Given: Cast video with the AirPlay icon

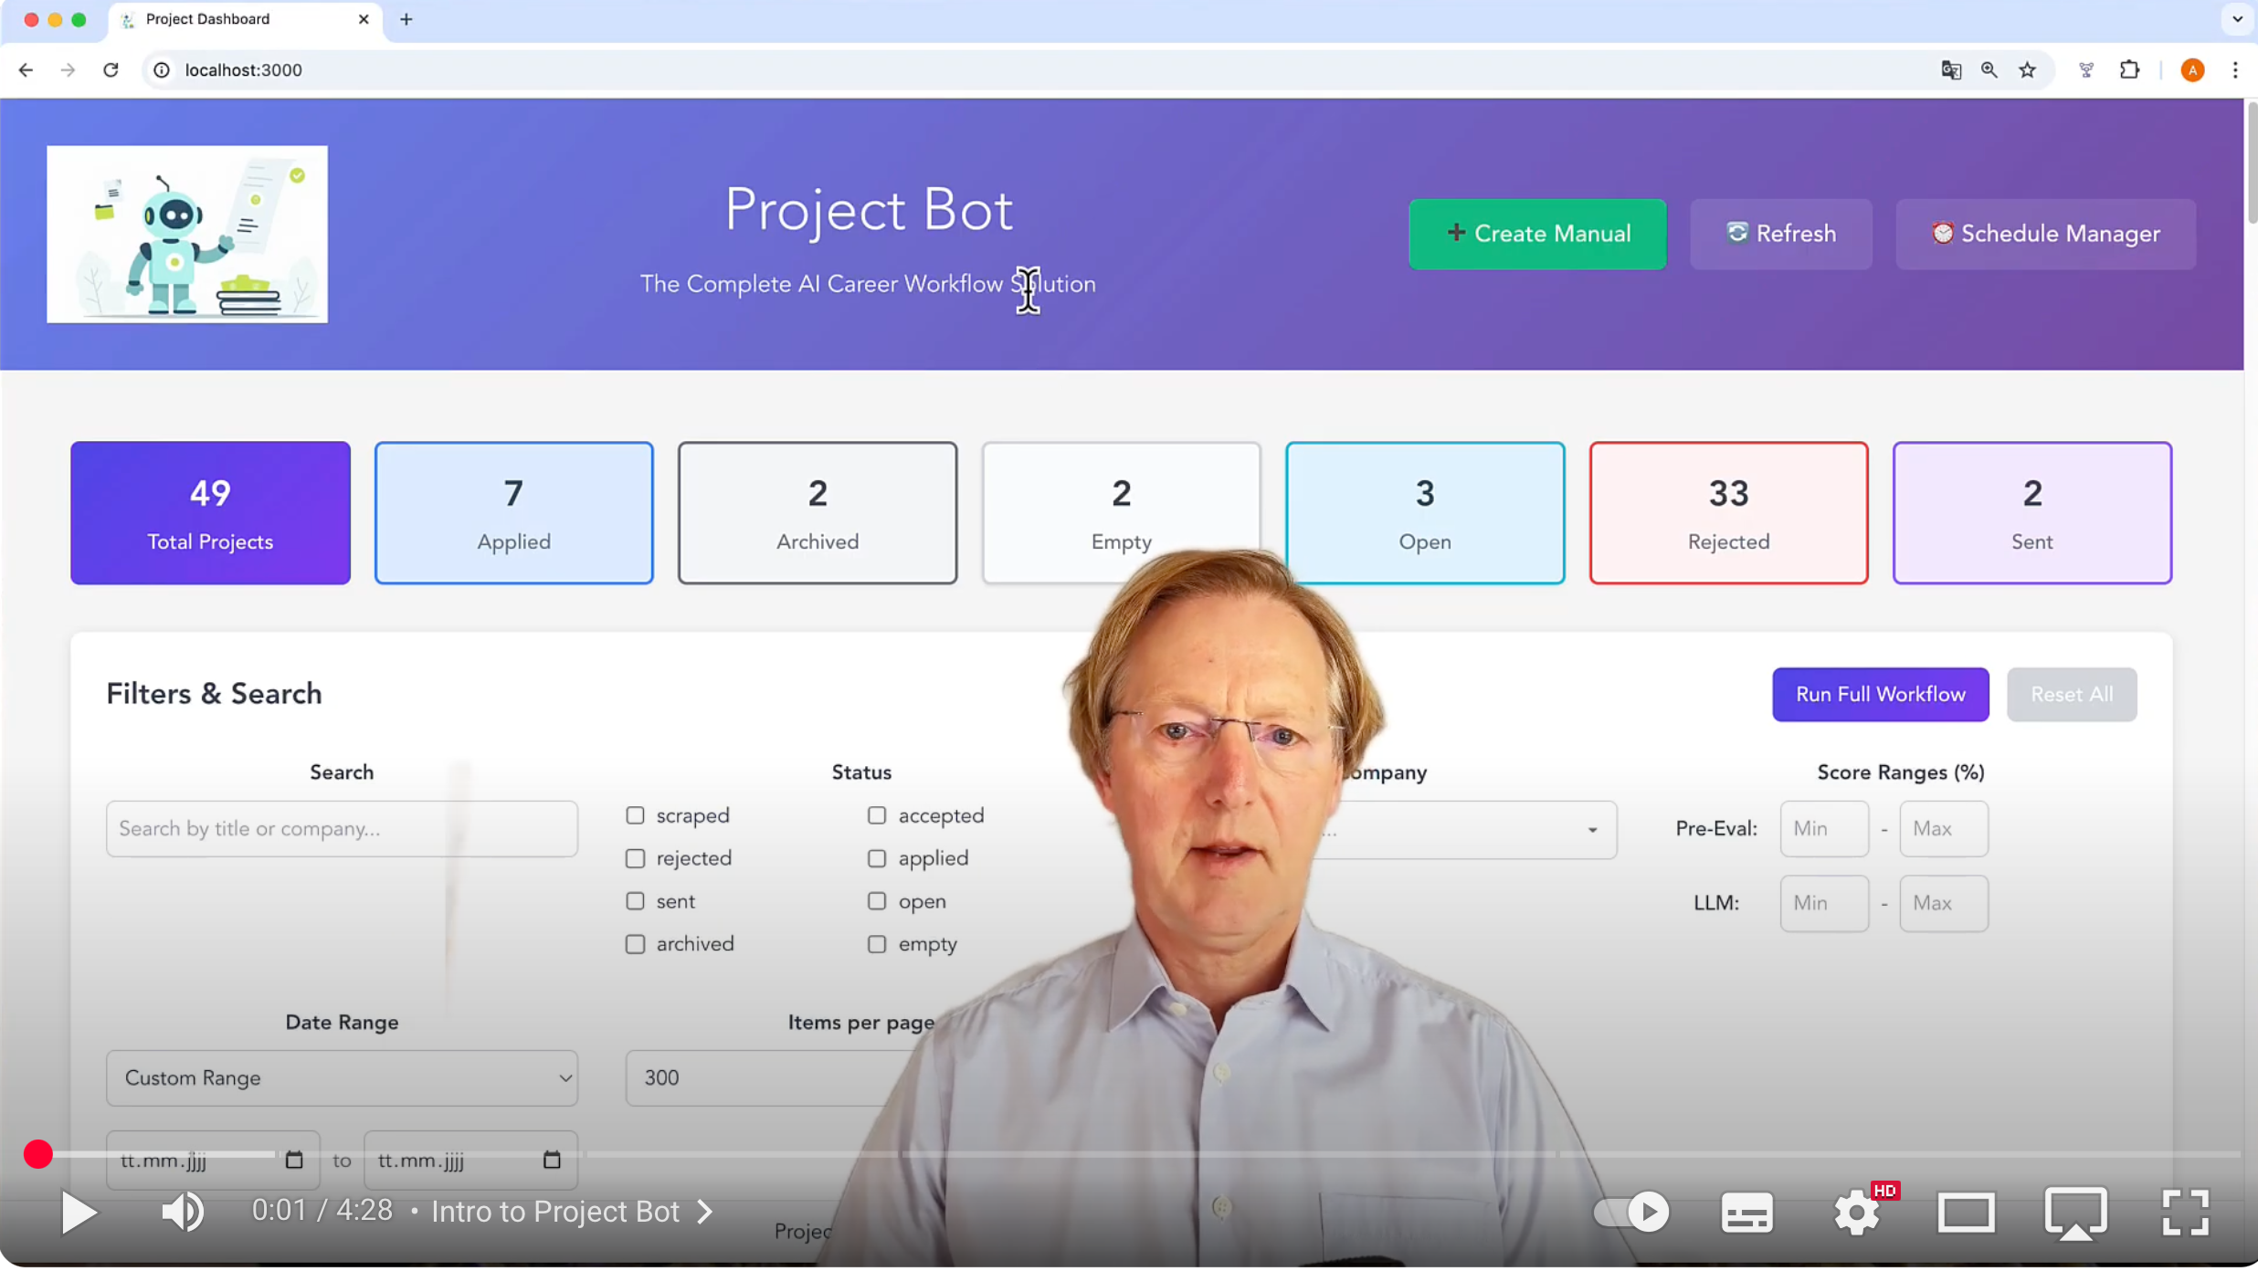Looking at the screenshot, I should (2076, 1213).
